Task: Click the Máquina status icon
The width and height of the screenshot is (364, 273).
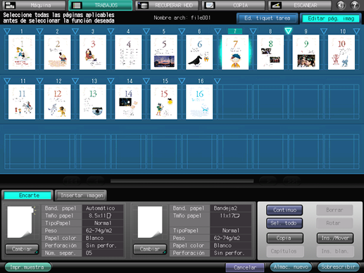Action: [10, 5]
